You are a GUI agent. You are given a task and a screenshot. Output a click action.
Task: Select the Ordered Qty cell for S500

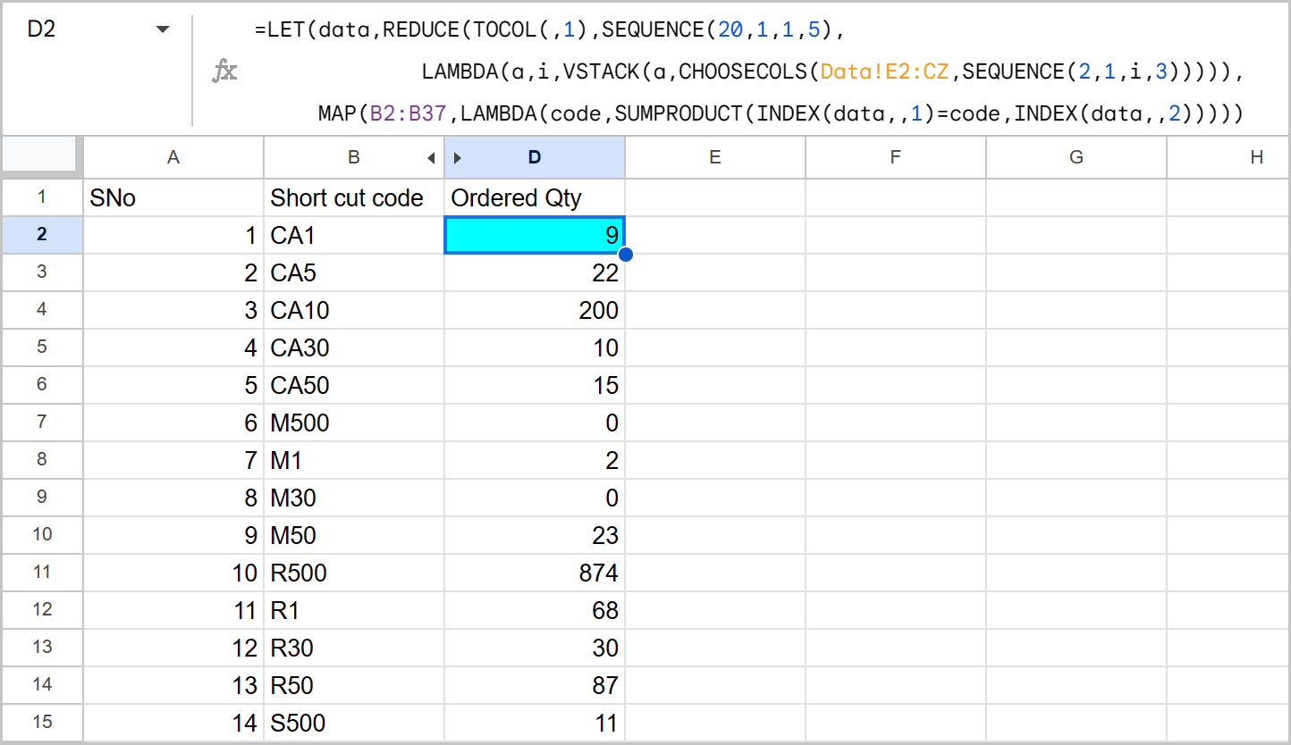point(535,723)
